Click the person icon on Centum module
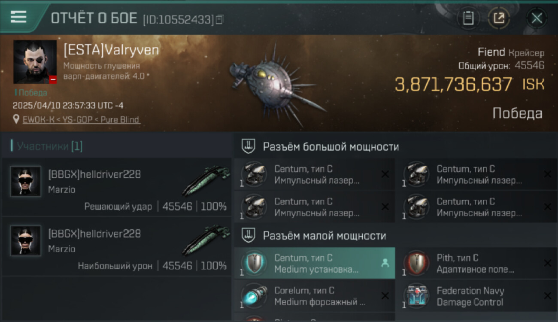 [385, 264]
